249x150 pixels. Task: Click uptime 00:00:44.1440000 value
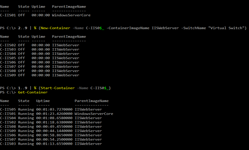tap(54, 131)
